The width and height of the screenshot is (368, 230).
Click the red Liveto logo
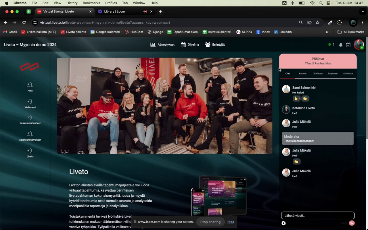29,67
